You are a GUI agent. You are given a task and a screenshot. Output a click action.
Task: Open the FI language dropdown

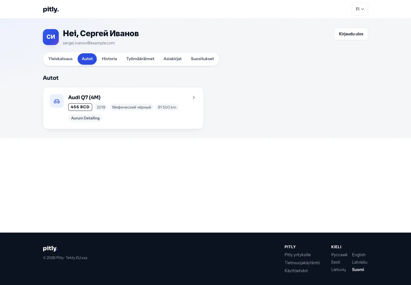pyautogui.click(x=360, y=9)
